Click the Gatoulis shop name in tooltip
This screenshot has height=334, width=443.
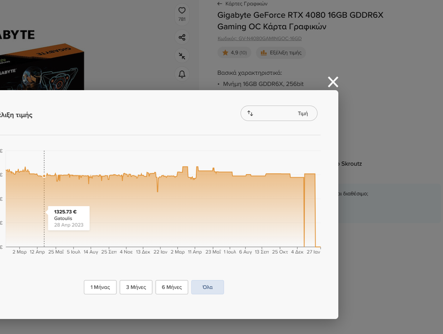pos(63,218)
